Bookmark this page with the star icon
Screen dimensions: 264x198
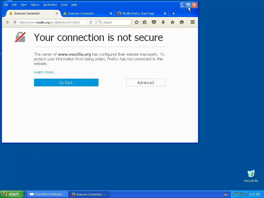pos(137,22)
